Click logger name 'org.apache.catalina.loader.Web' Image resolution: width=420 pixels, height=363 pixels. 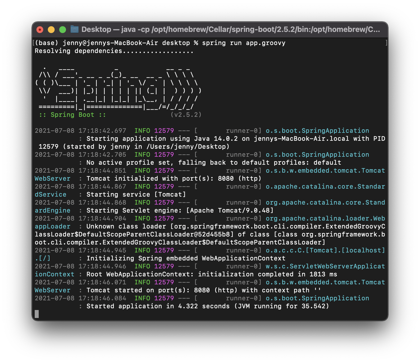click(x=325, y=219)
